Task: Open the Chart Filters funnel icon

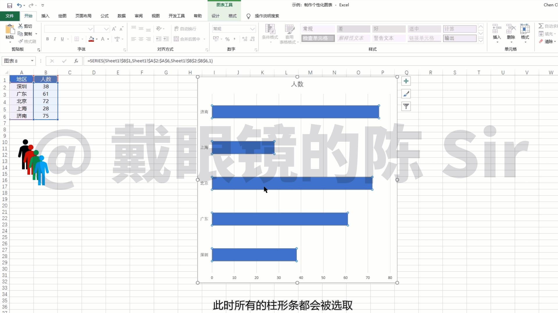Action: point(406,106)
